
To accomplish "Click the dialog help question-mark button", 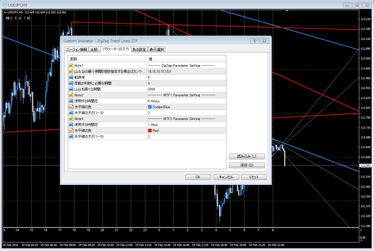I will pos(254,41).
